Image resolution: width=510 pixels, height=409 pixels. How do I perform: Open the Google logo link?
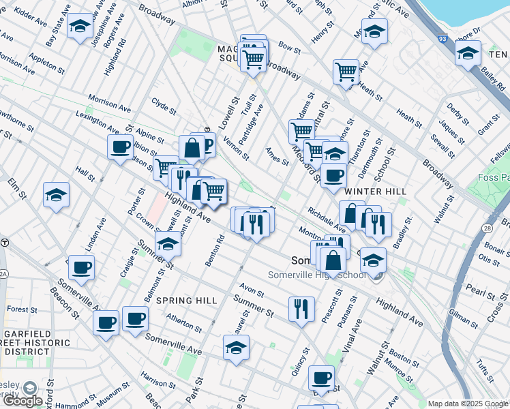point(22,401)
